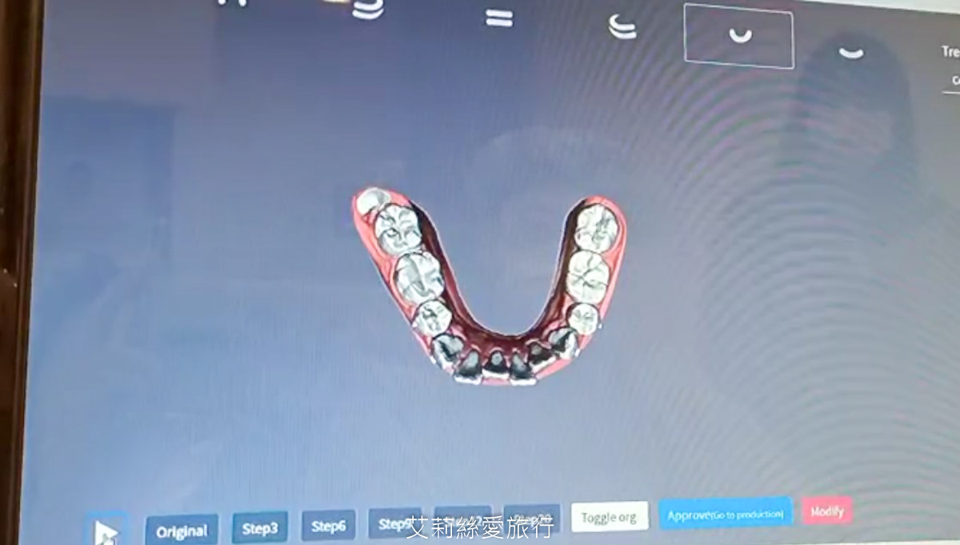Expand the collapsed label below Tre heading
Image resolution: width=960 pixels, height=545 pixels.
tap(954, 79)
